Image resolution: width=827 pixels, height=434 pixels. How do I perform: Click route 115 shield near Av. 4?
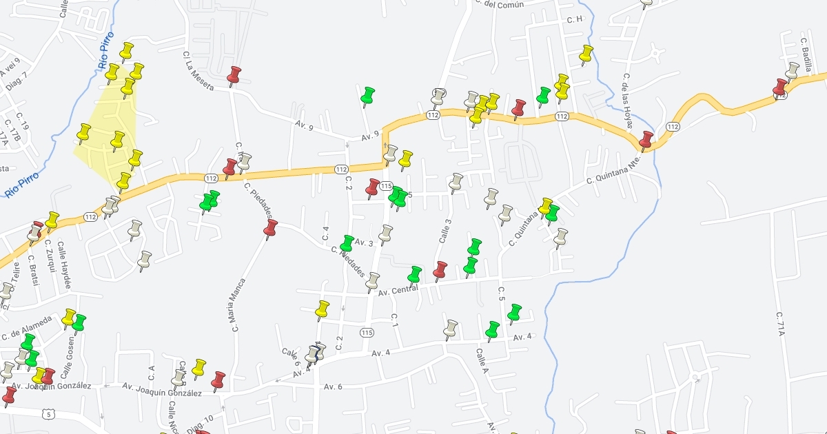point(367,333)
